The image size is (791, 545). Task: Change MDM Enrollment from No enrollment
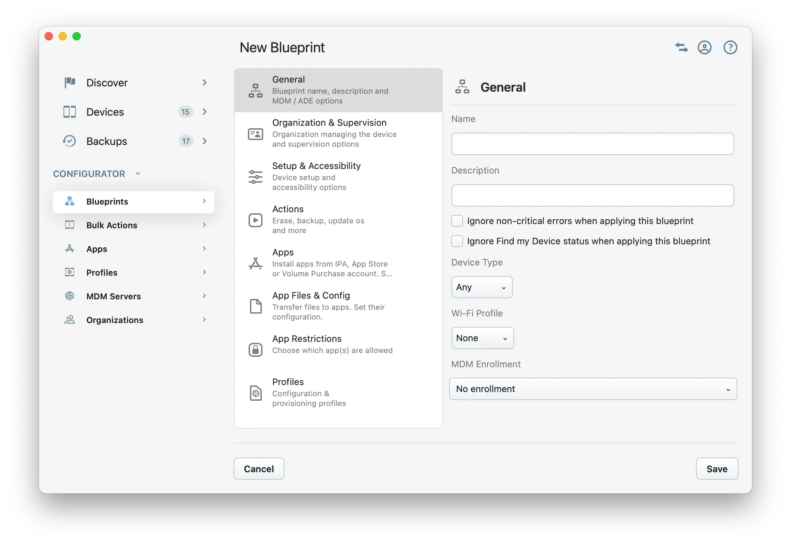click(x=593, y=389)
